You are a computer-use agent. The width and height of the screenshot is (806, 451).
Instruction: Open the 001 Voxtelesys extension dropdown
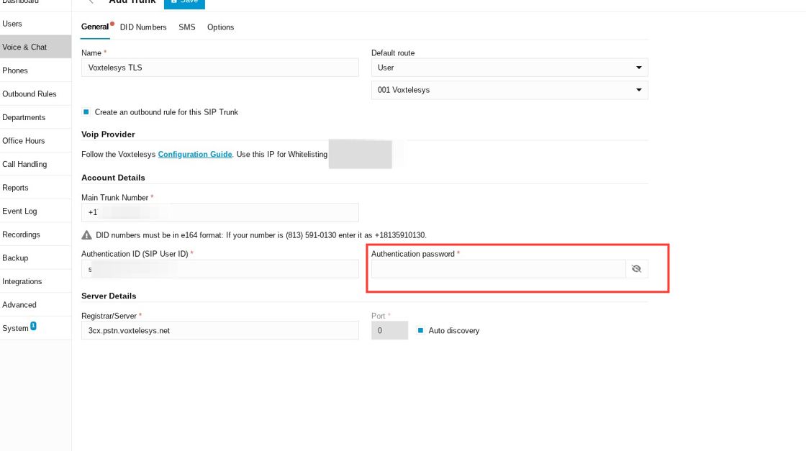(x=510, y=90)
